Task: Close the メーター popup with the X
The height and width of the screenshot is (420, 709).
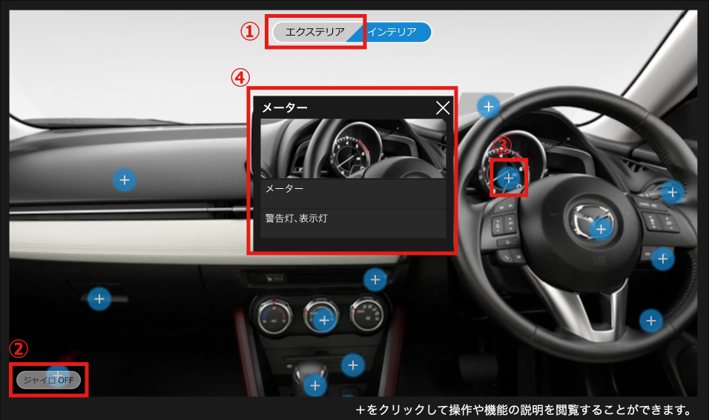Action: coord(443,108)
